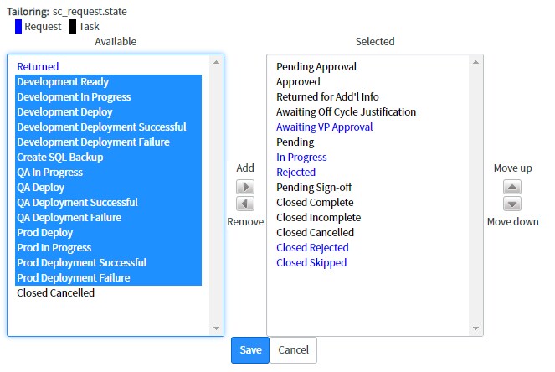
Task: Click the Move up arrow button
Action: [511, 187]
